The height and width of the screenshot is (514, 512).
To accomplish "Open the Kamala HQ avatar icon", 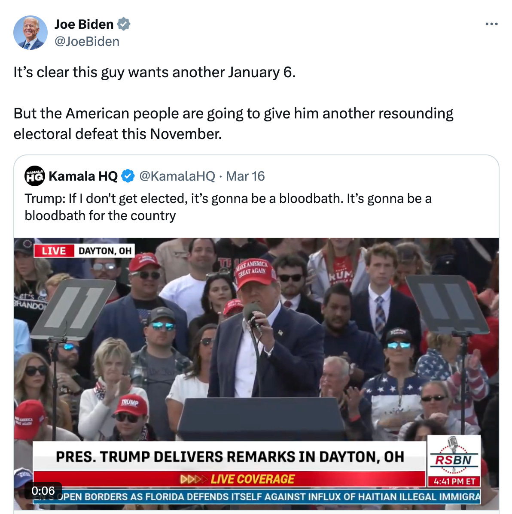I will 34,176.
